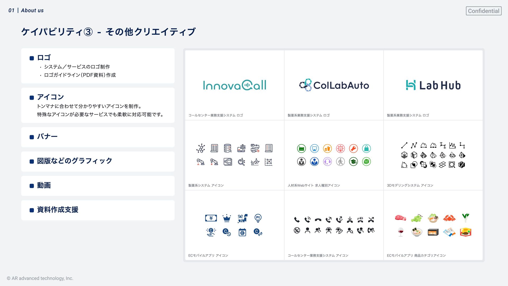Click the InnovaCall logo

pyautogui.click(x=235, y=85)
